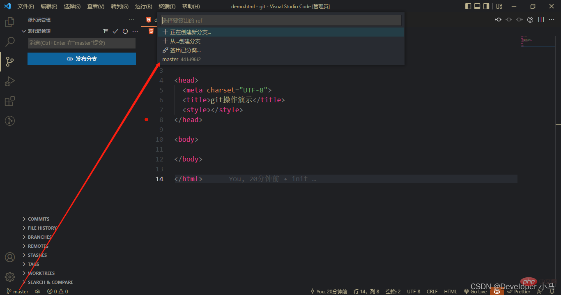561x295 pixels.
Task: Expand the COMMITS section
Action: pos(39,219)
